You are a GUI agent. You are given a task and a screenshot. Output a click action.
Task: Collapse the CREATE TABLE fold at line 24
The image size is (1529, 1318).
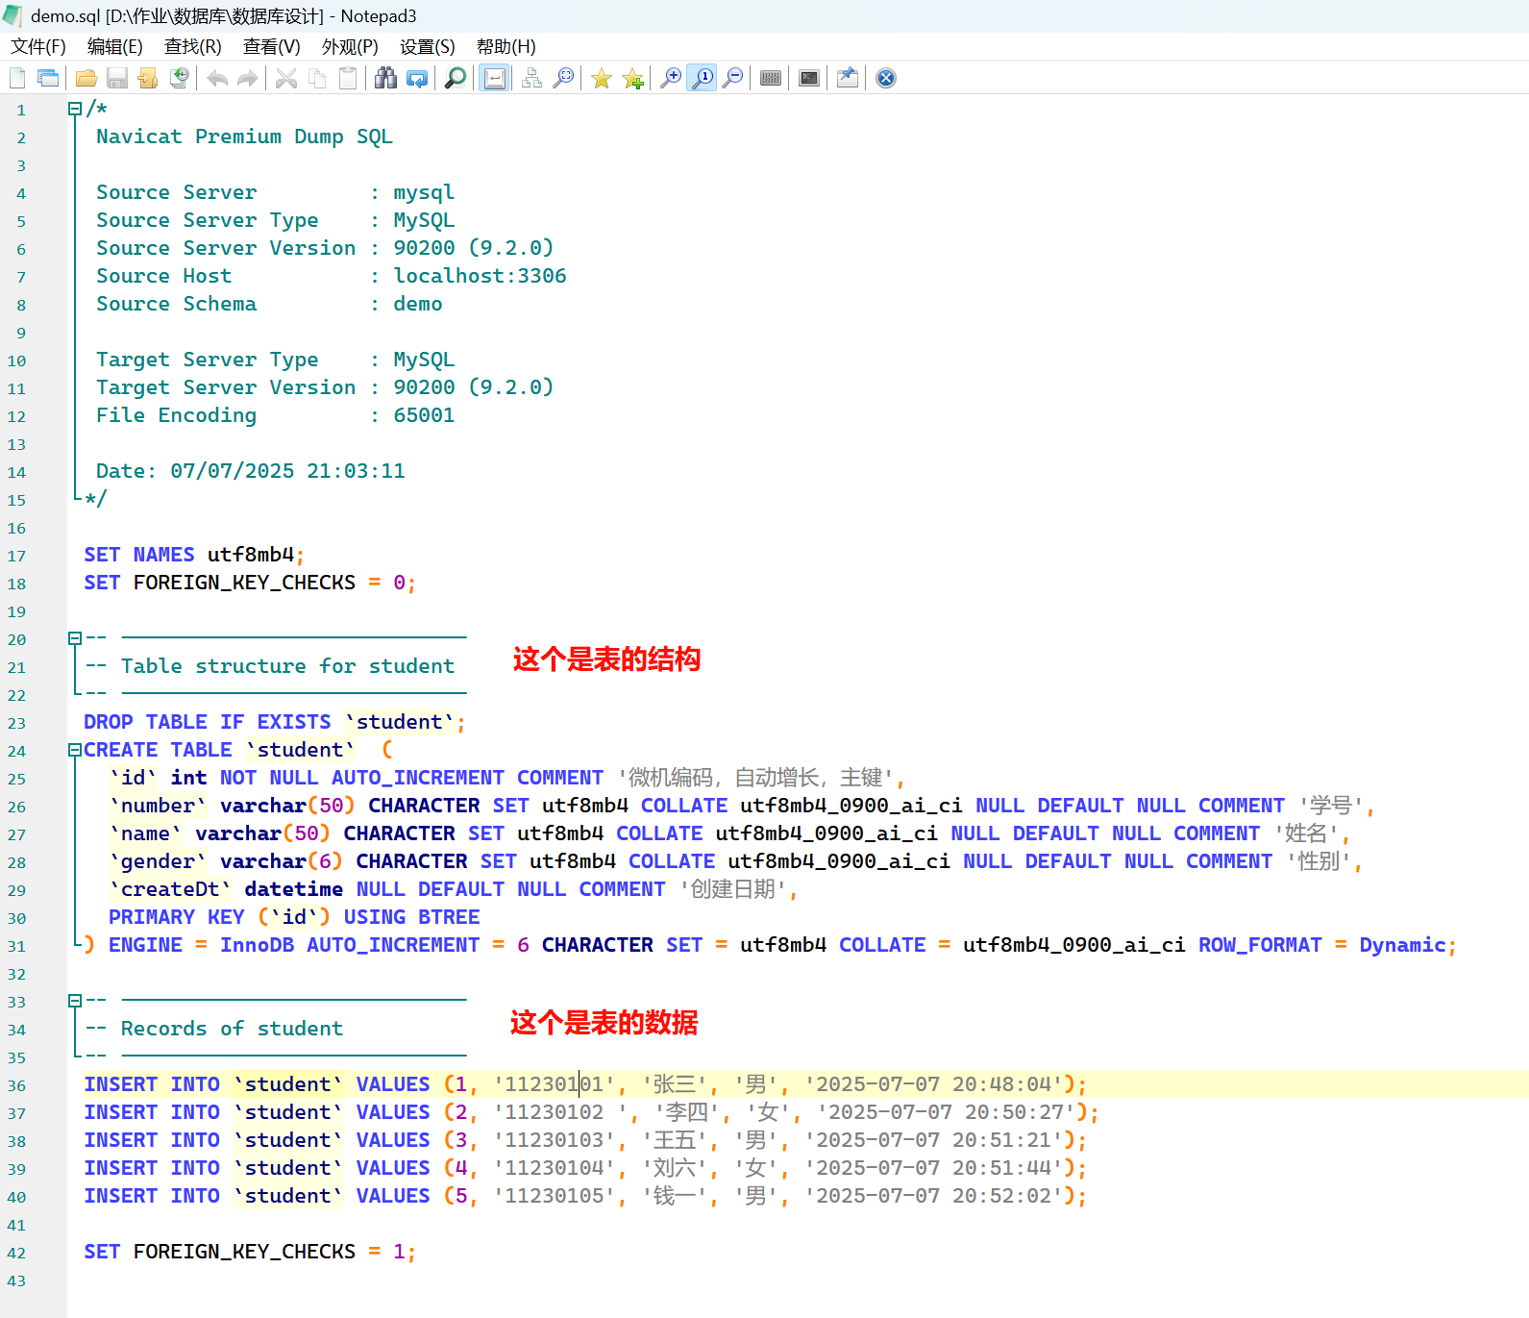pyautogui.click(x=75, y=750)
